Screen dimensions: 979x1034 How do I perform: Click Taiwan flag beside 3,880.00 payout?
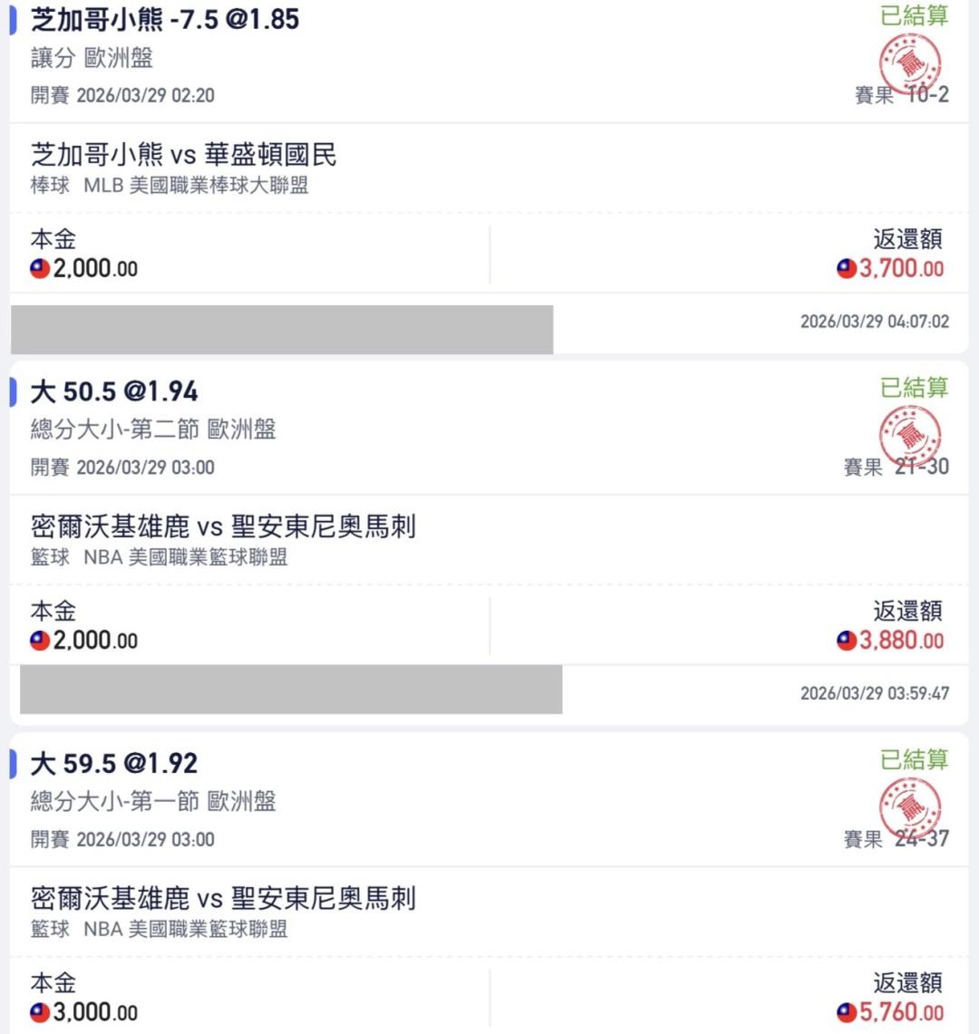coord(847,641)
